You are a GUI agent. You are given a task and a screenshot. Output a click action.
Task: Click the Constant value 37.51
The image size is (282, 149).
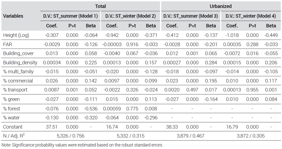coord(51,127)
